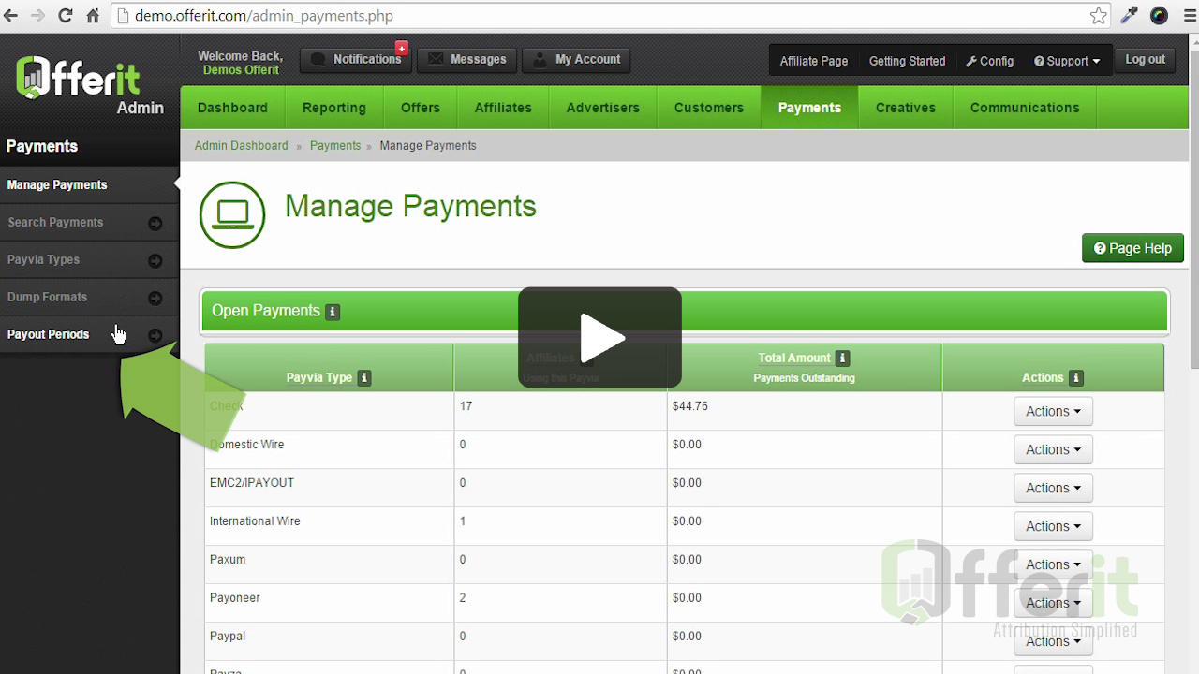Viewport: 1199px width, 674px height.
Task: Select the Payments tab
Action: (x=809, y=108)
